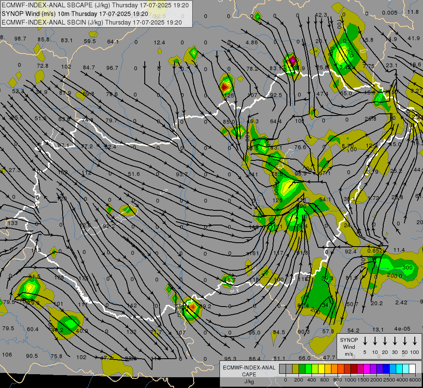The height and width of the screenshot is (388, 423).
Task: Click the 66.0 value above the CAPE legend
Action: pyautogui.click(x=305, y=358)
